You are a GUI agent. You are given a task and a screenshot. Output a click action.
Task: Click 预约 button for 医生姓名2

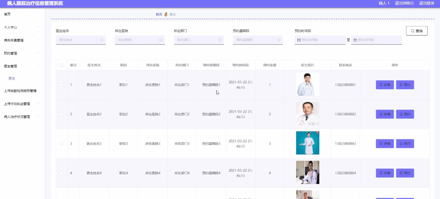pyautogui.click(x=405, y=114)
